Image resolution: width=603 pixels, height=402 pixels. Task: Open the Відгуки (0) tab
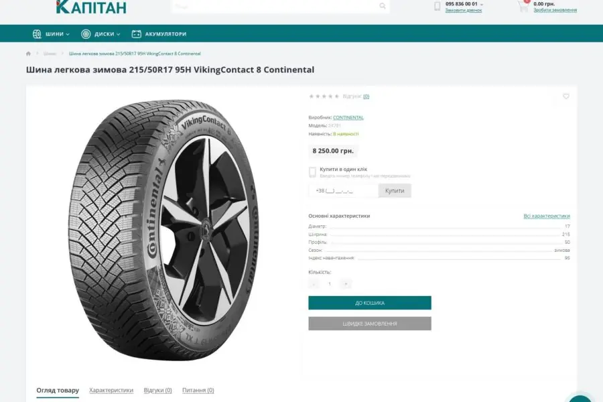pyautogui.click(x=158, y=390)
